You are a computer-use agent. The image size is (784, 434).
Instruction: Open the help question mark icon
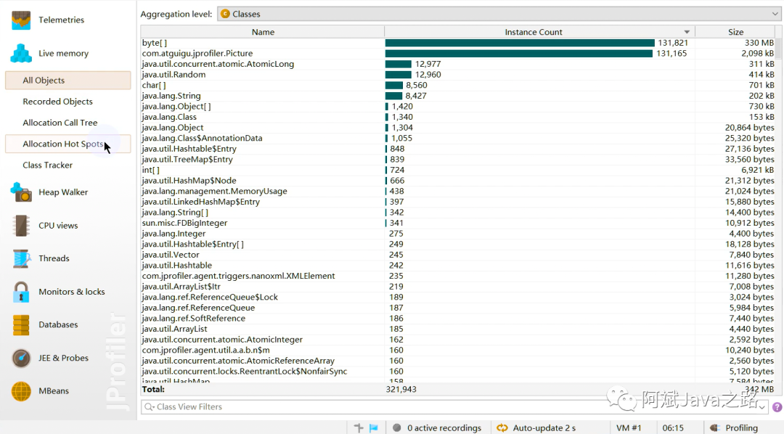[777, 407]
